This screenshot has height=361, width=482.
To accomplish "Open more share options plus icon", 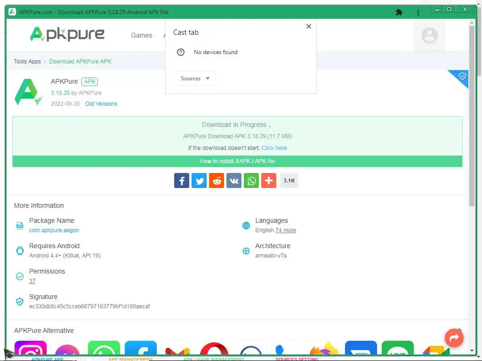I will (269, 180).
